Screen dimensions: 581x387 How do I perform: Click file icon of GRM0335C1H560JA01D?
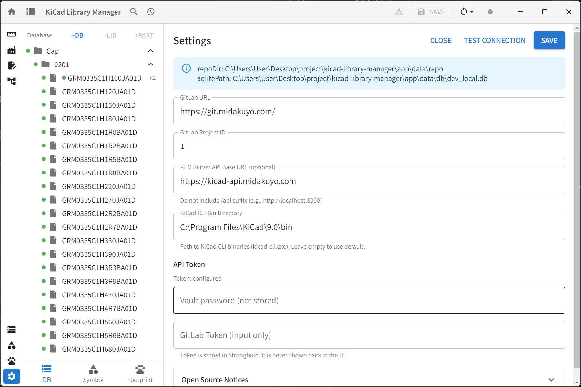pyautogui.click(x=53, y=322)
